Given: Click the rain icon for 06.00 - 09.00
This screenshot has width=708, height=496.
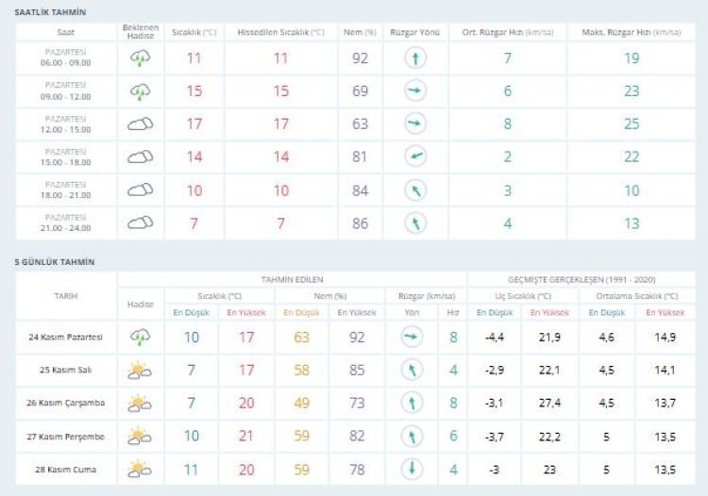Looking at the screenshot, I should (x=140, y=58).
